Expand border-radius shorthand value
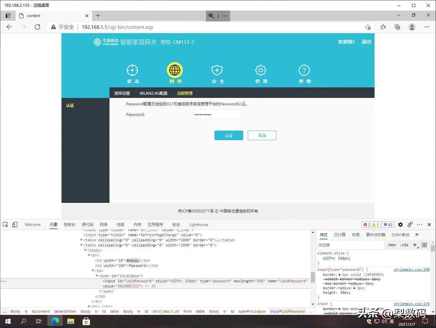The image size is (436, 328). point(354,288)
